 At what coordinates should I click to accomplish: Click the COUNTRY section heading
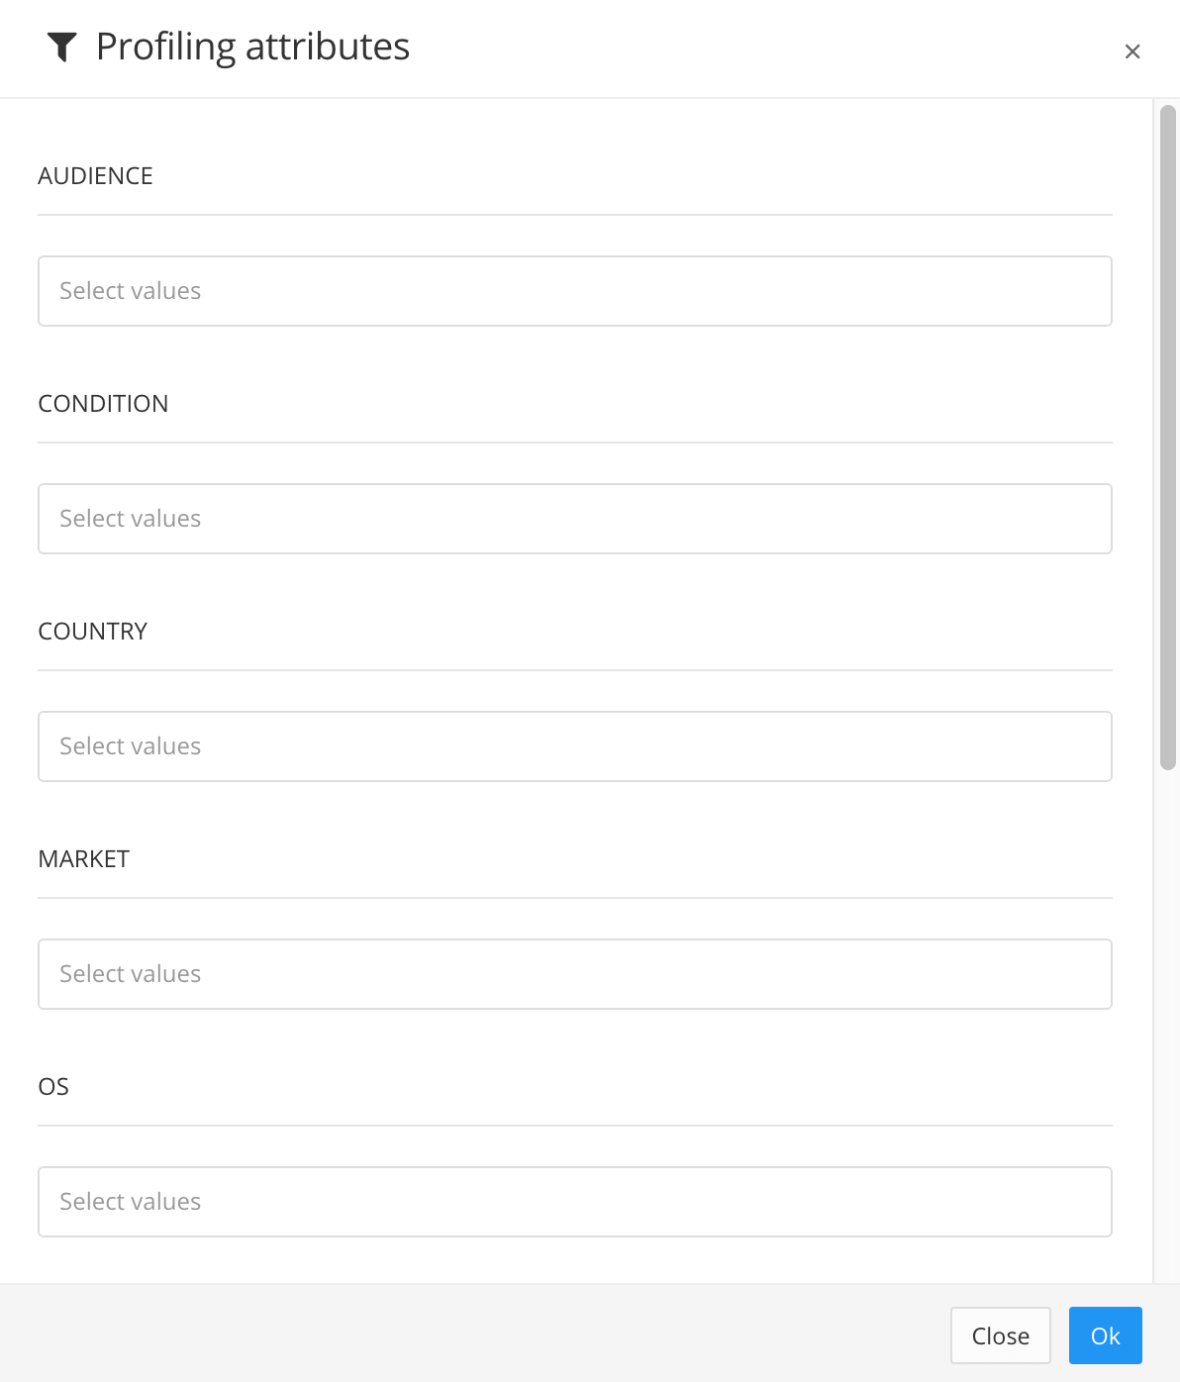coord(93,631)
